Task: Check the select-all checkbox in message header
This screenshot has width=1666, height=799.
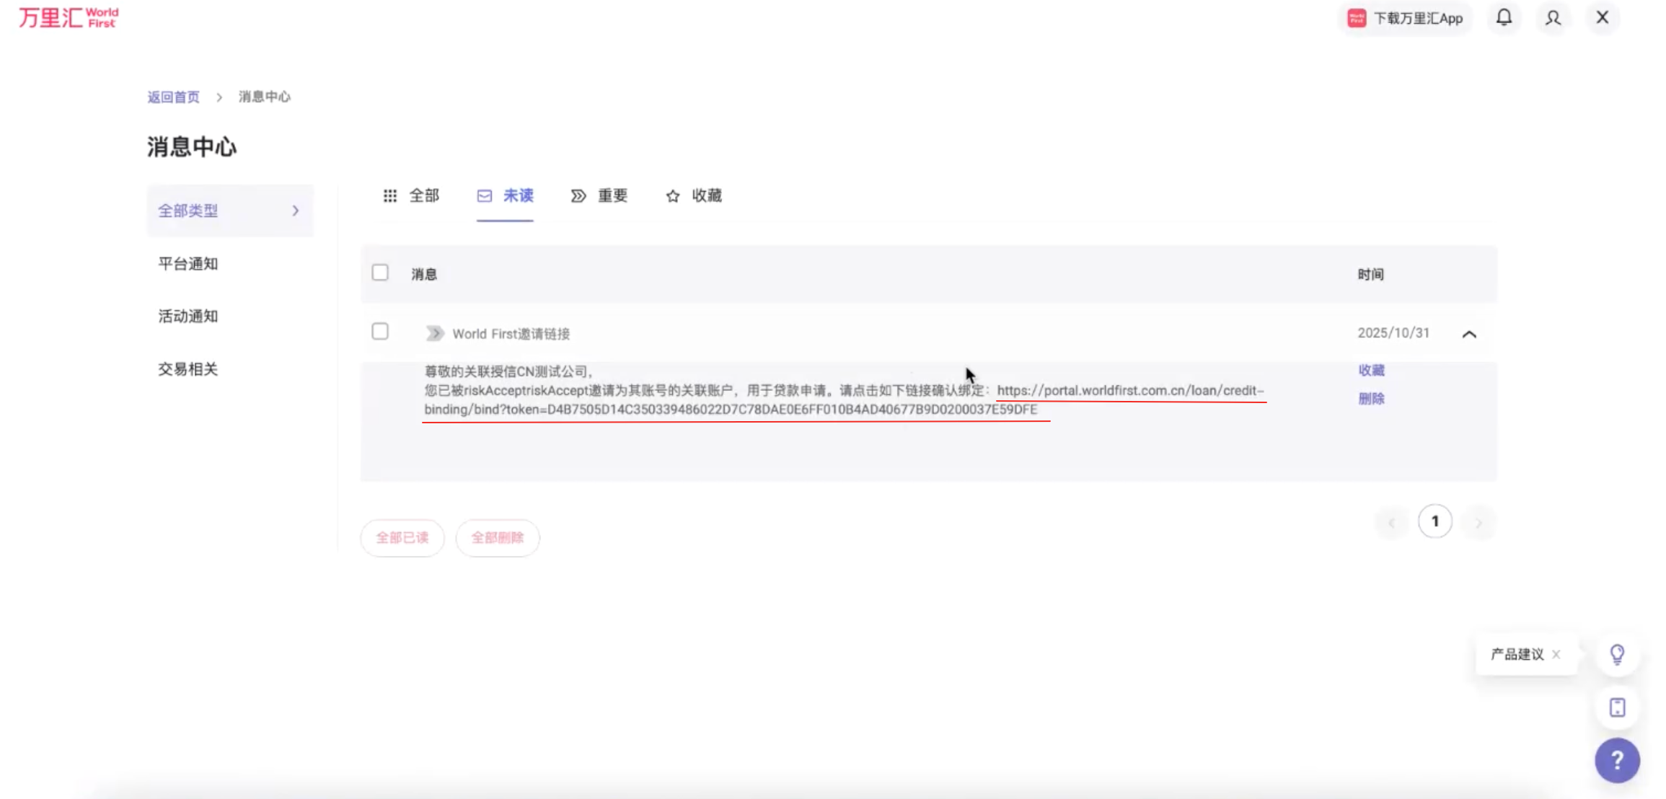Action: [380, 273]
